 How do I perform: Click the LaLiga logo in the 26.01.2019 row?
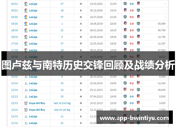(x=26, y=30)
